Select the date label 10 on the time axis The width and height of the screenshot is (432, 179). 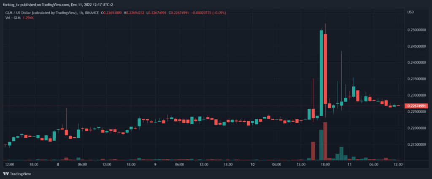252,165
